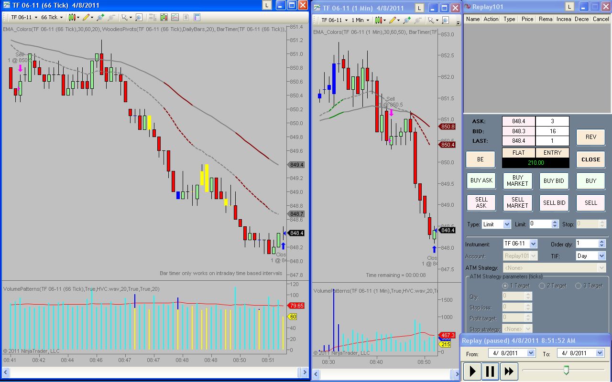Pause the market replay
Screen dimensions: 612x382
pos(490,371)
